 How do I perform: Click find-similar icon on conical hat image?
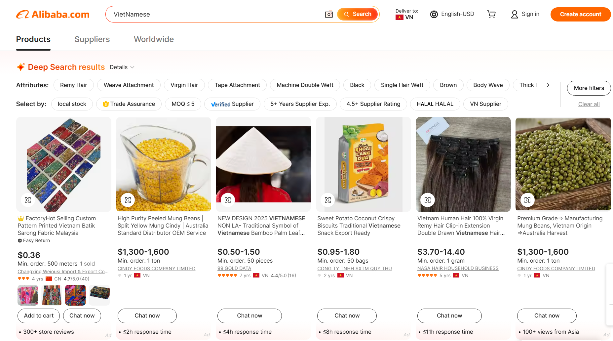click(228, 200)
